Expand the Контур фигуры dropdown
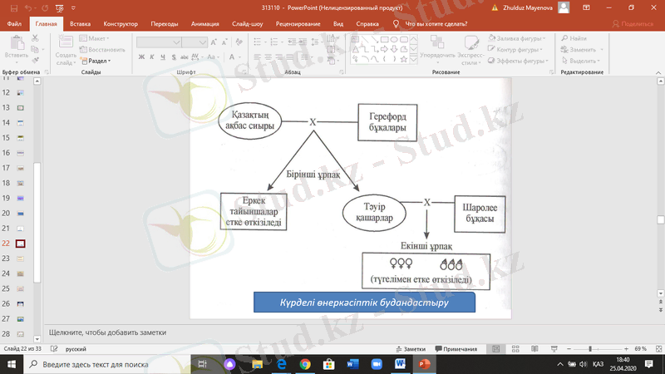Viewport: 665px width, 374px height. 515,50
